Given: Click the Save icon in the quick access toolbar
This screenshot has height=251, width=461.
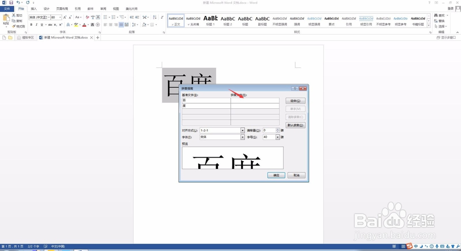Looking at the screenshot, I should [x=11, y=3].
